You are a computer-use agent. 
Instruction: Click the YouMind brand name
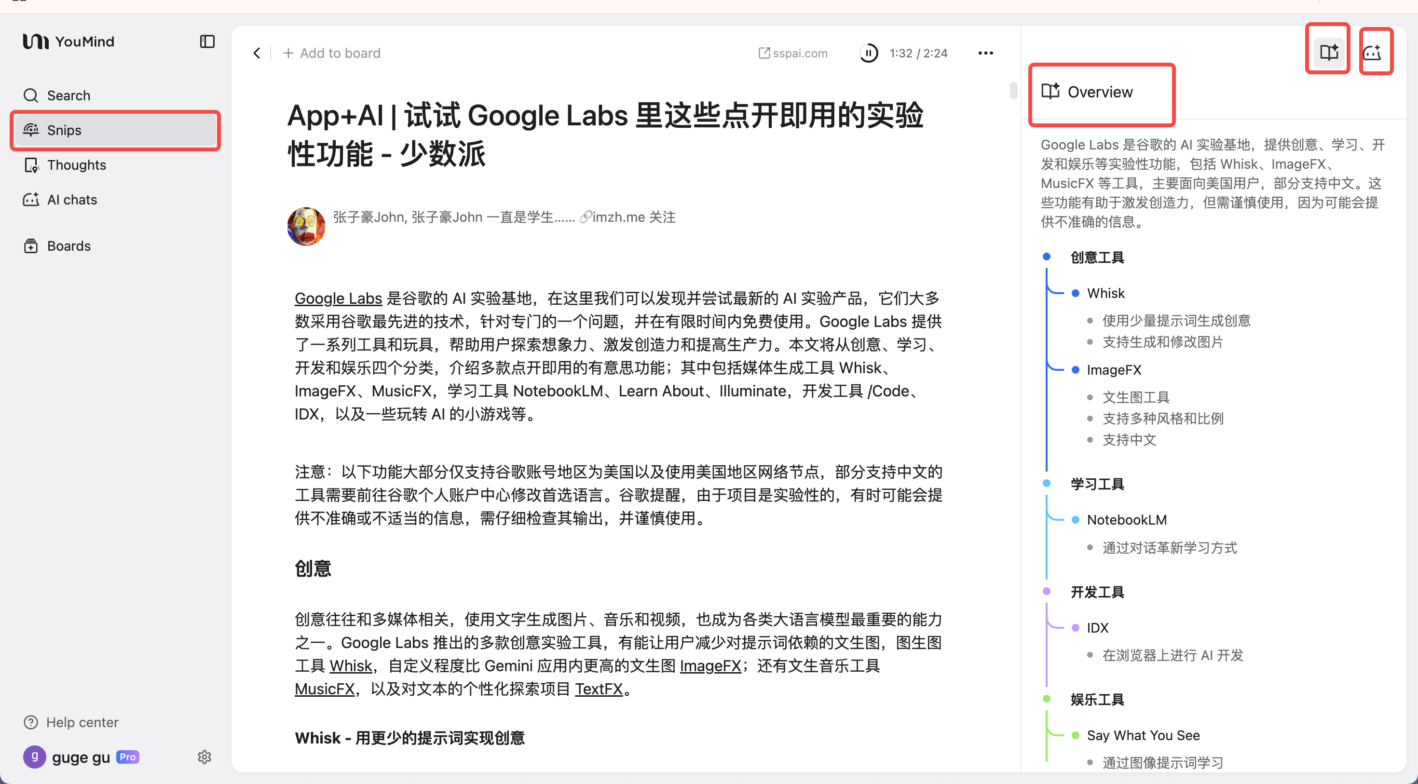(85, 41)
